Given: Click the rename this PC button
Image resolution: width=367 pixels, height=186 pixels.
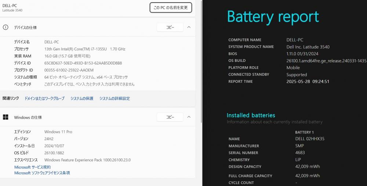Looking at the screenshot, I should 171,7.
